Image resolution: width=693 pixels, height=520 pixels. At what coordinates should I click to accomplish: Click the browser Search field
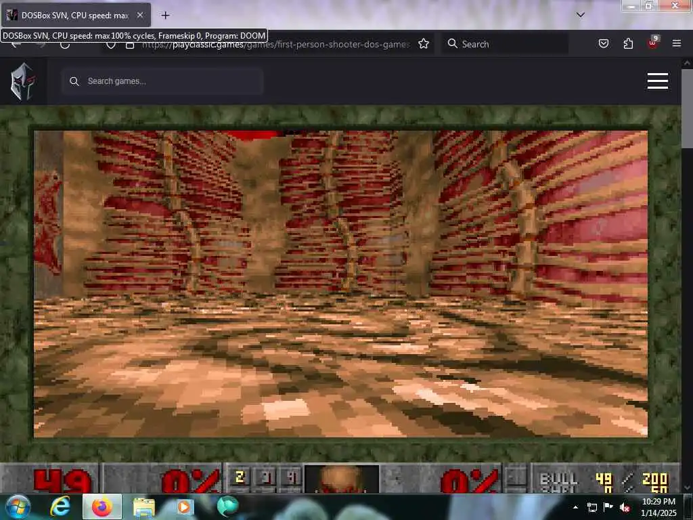(x=505, y=44)
